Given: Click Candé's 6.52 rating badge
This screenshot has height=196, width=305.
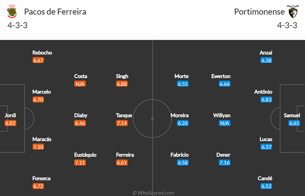Looking at the screenshot, I should (266, 186).
